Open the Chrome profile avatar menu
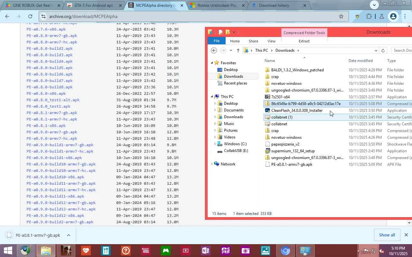The width and height of the screenshot is (412, 257). (x=393, y=16)
